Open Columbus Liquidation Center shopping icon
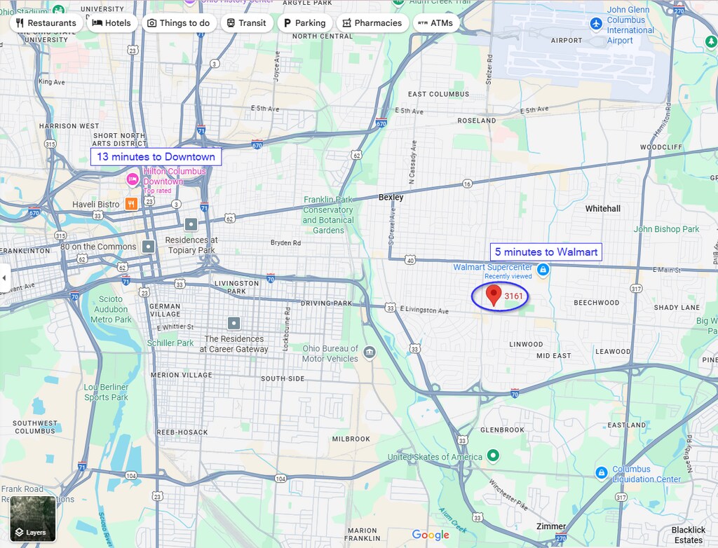This screenshot has width=718, height=548. coord(602,472)
